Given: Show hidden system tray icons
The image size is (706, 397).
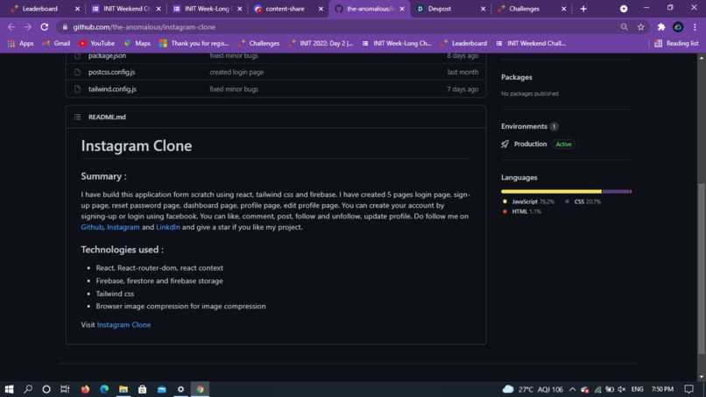Looking at the screenshot, I should tap(572, 389).
